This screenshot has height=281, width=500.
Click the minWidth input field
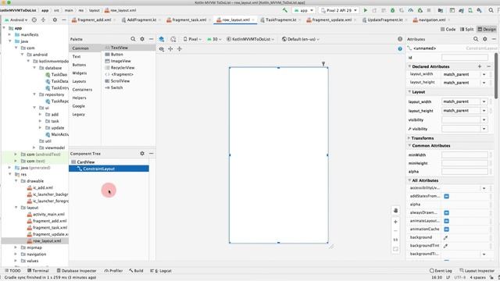pyautogui.click(x=465, y=155)
